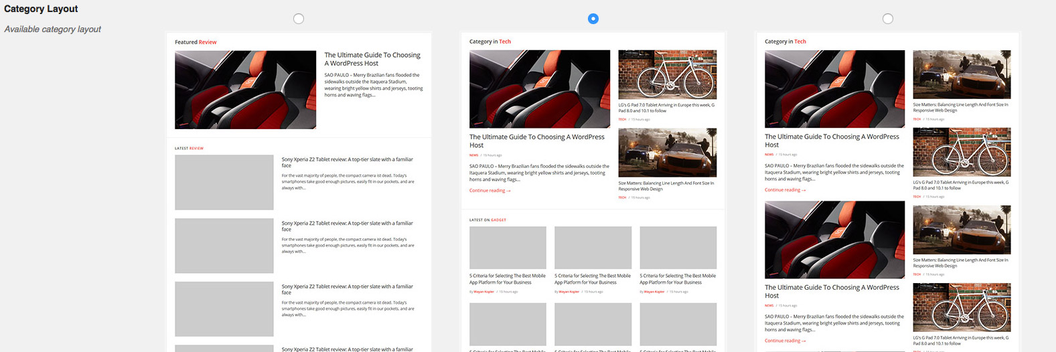Click the top car chase thumbnail in right layout
The width and height of the screenshot is (1056, 352).
coord(962,75)
